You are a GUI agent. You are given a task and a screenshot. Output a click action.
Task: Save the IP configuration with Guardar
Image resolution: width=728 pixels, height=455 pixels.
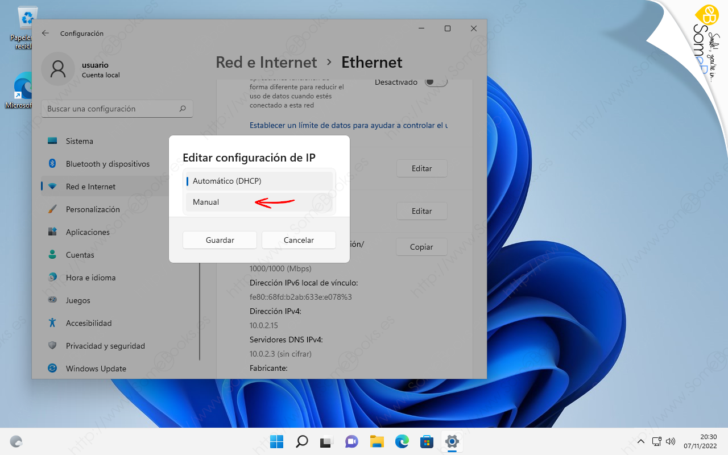[220, 240]
